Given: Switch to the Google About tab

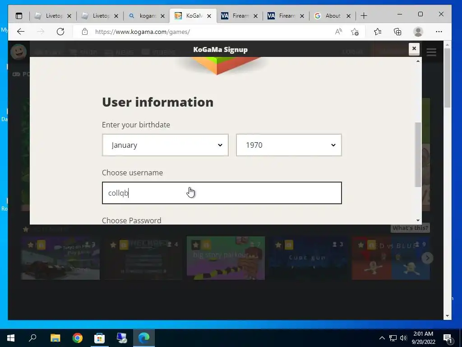Looking at the screenshot, I should [333, 16].
